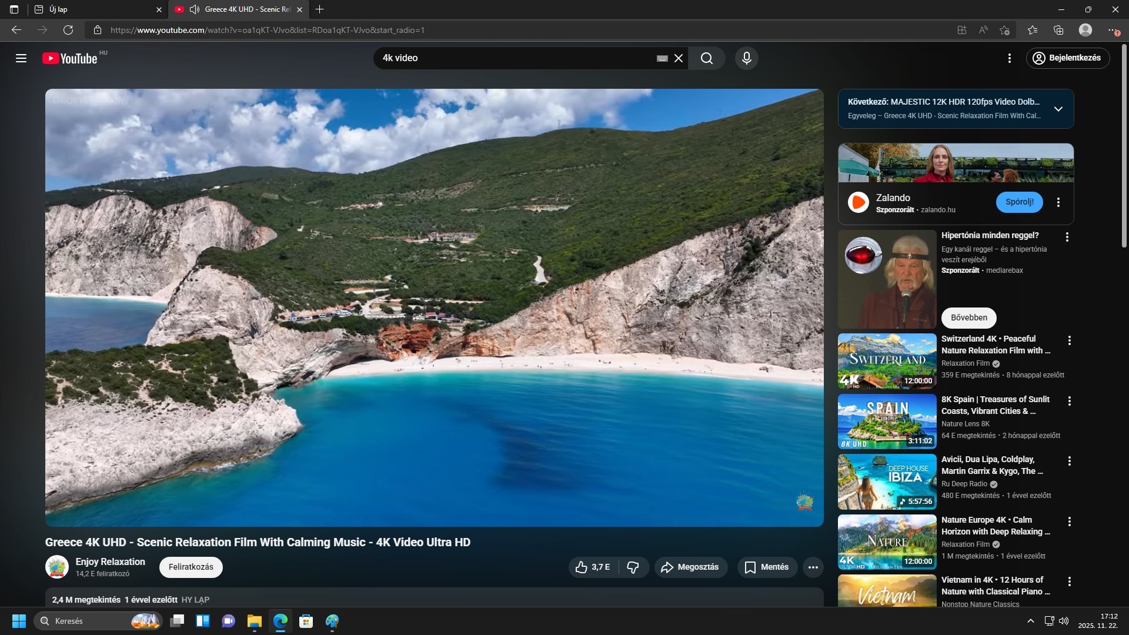Clear the search box text with X
This screenshot has height=635, width=1129.
click(679, 58)
